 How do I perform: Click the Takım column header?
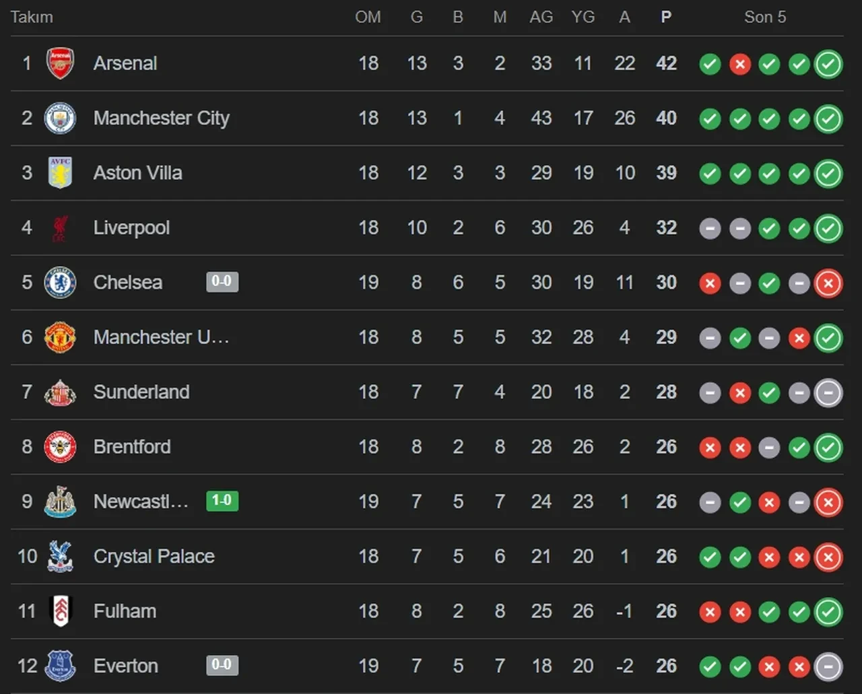coord(32,17)
